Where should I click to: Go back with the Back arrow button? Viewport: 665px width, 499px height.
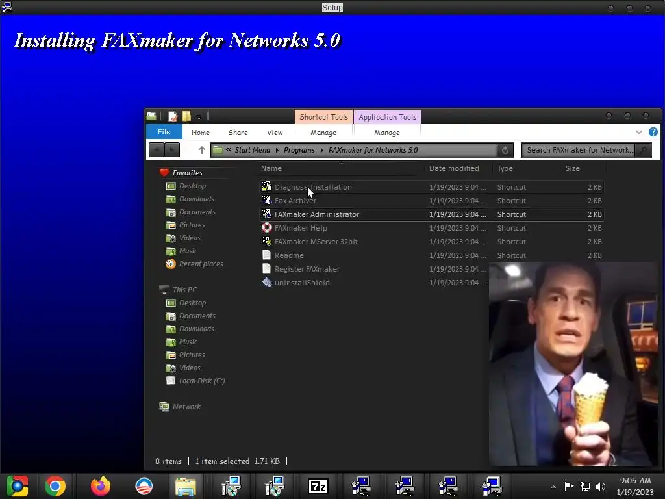[157, 150]
